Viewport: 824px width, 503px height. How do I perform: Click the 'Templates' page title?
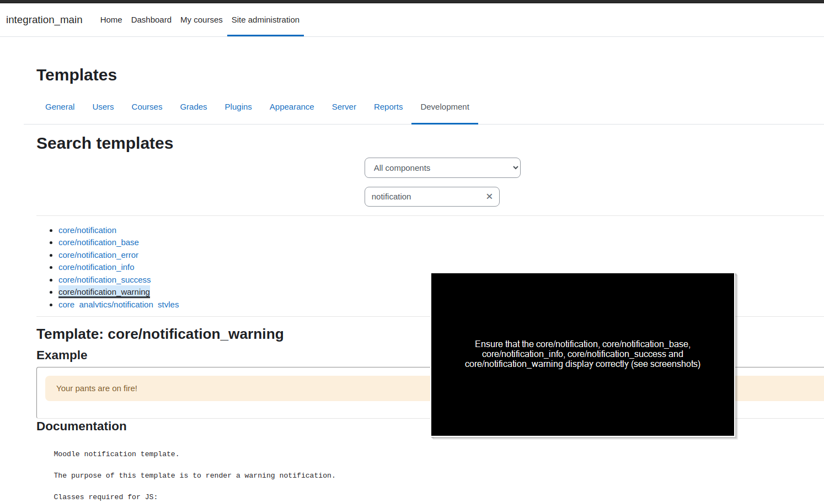click(77, 75)
